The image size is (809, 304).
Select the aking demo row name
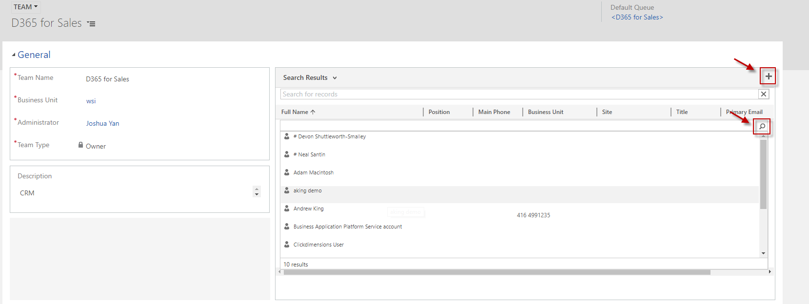308,190
